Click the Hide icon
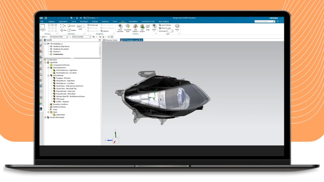Screen dimensions: 324x182 click(148, 26)
